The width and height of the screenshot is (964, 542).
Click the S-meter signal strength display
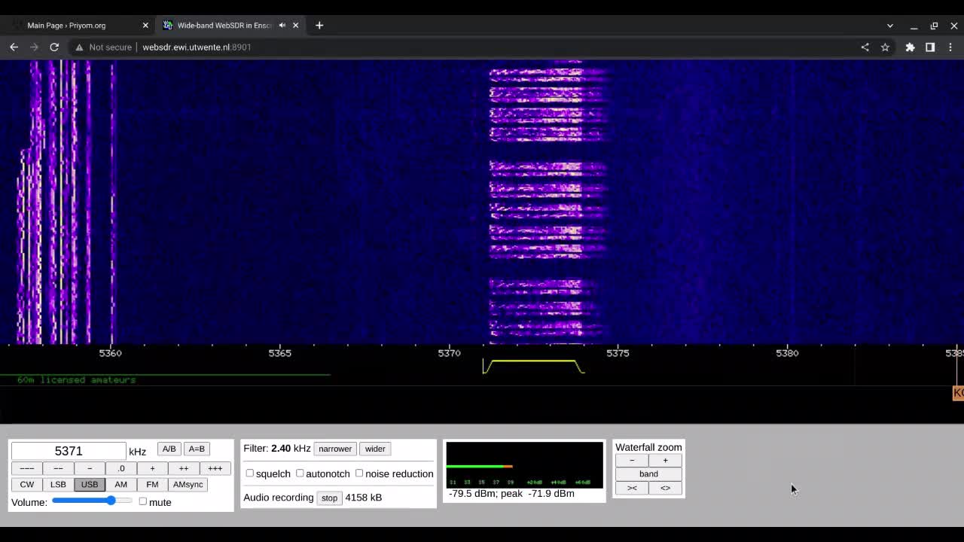tap(524, 465)
